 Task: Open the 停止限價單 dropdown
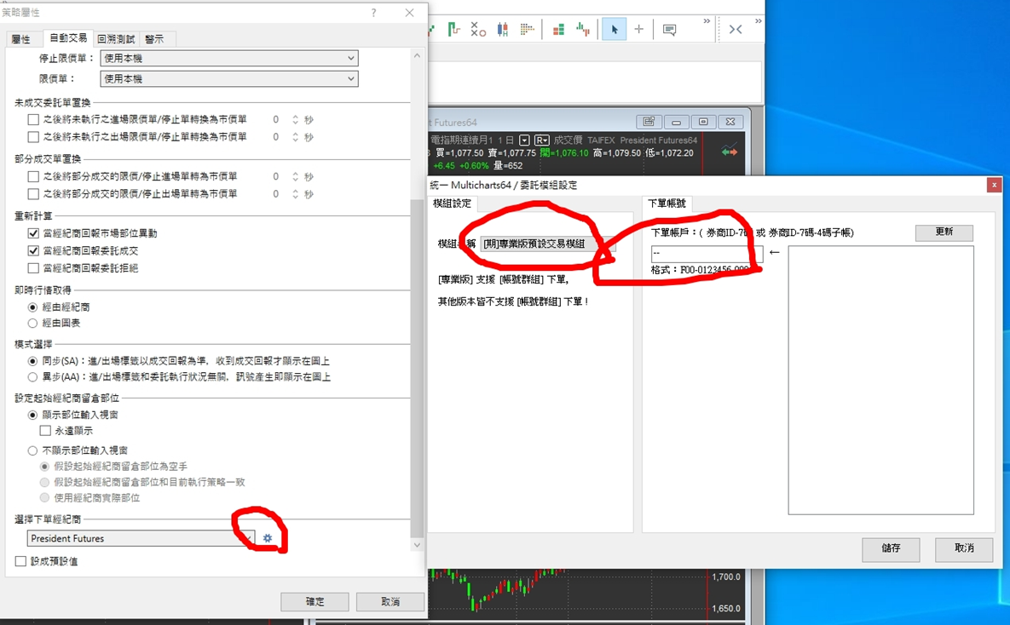pyautogui.click(x=229, y=58)
